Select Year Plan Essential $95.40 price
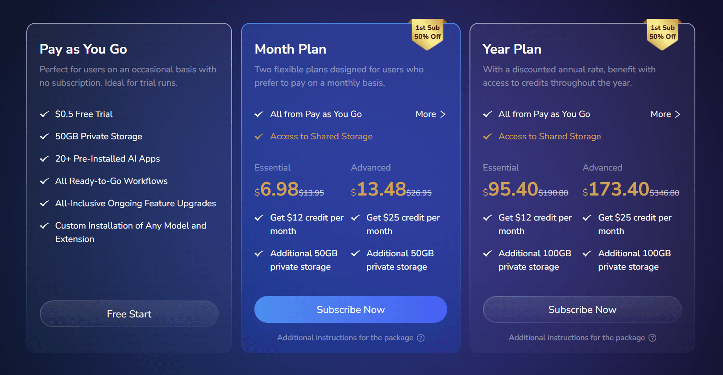723x375 pixels. coord(513,189)
